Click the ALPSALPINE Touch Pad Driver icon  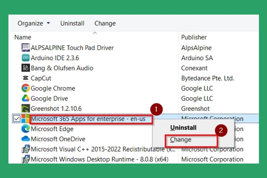tap(26, 47)
